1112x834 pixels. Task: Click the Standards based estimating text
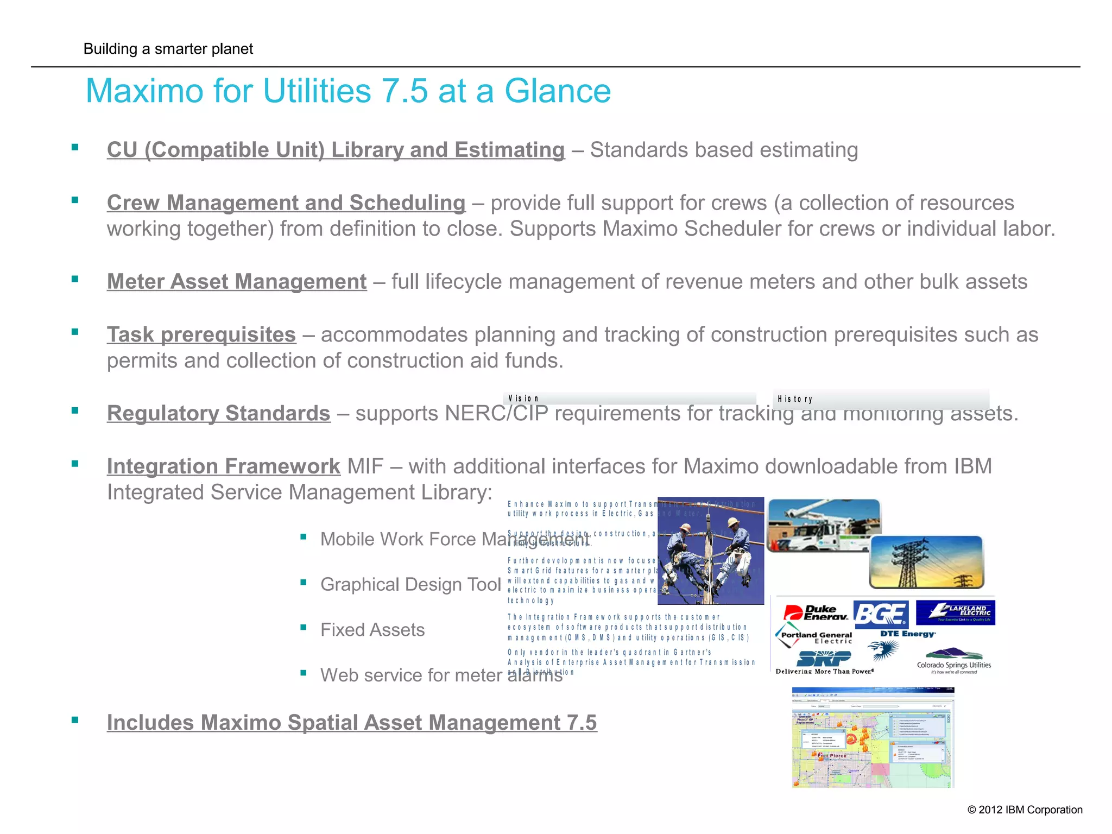tap(724, 150)
